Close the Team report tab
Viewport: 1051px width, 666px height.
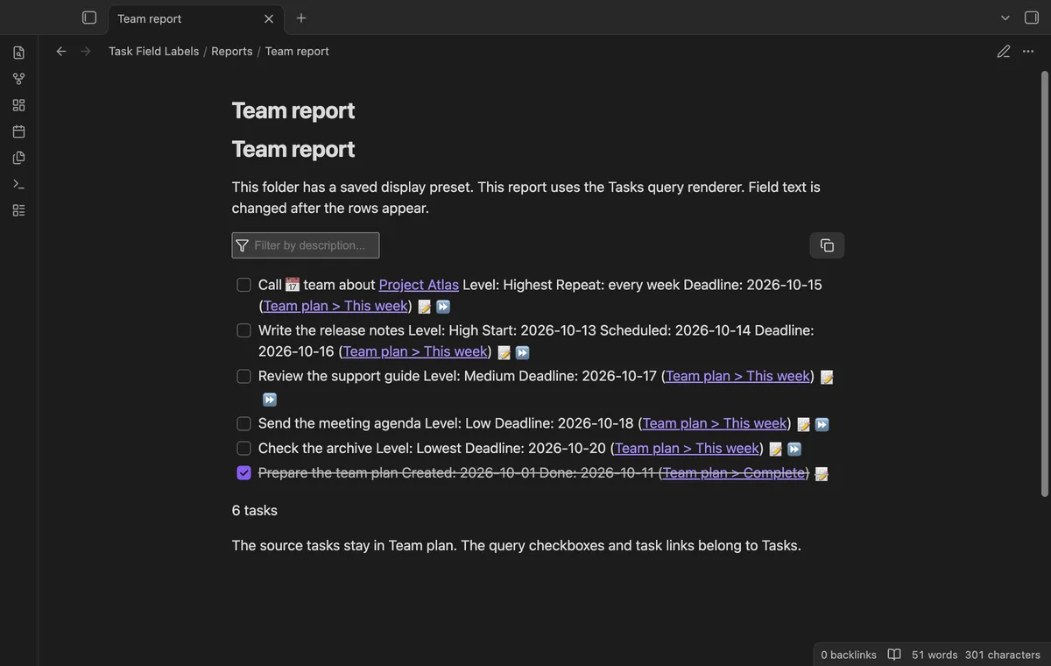point(269,18)
